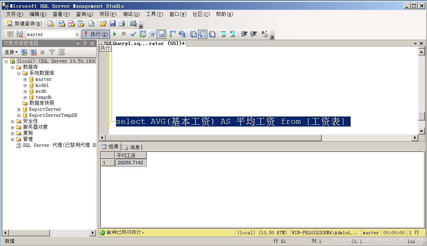Collapse the (local) server node
Image resolution: width=427 pixels, height=246 pixels.
coord(6,61)
